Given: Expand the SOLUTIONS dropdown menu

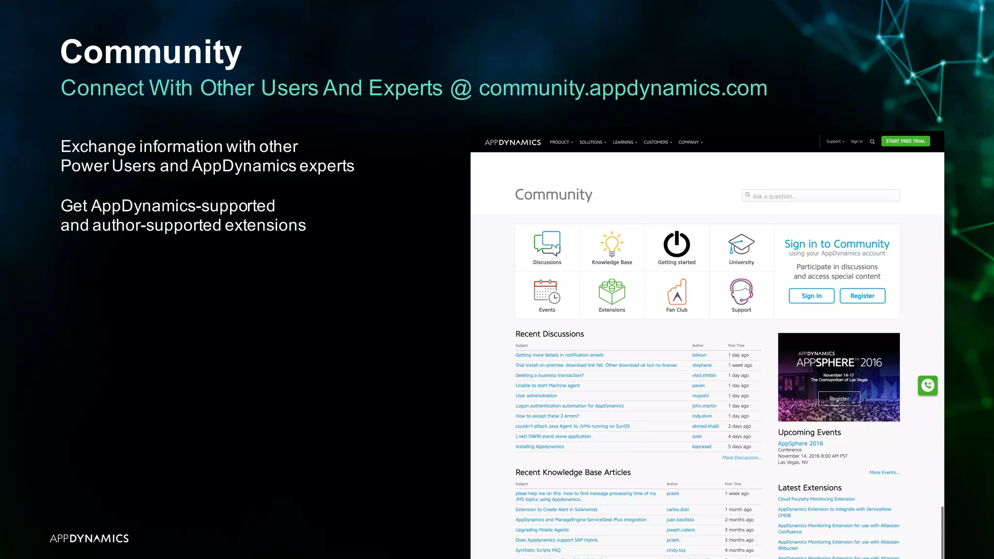Looking at the screenshot, I should click(593, 142).
